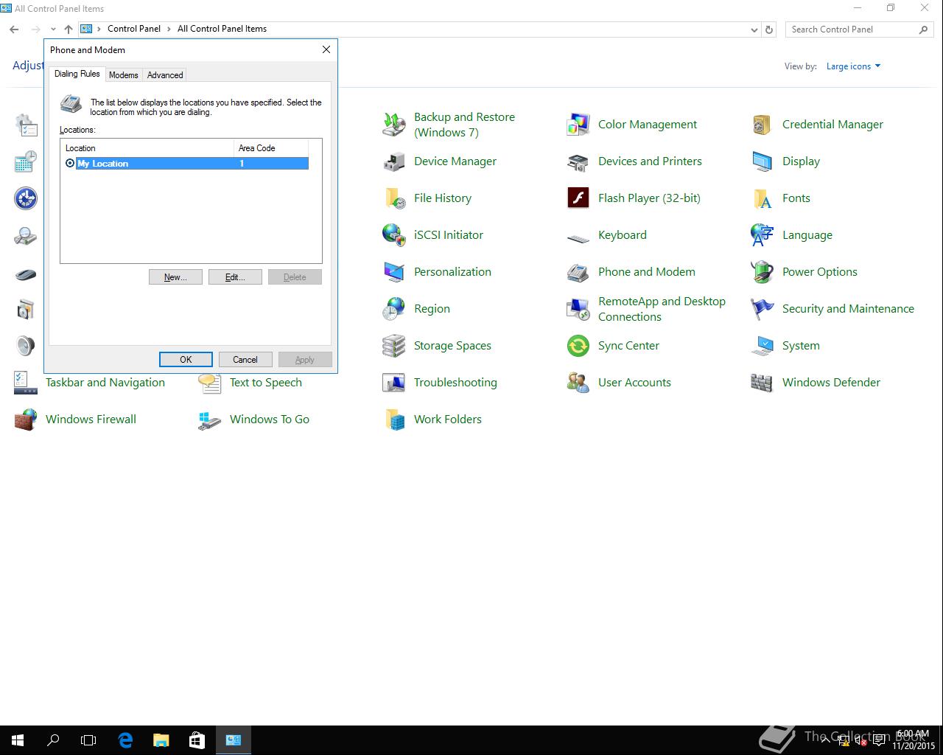Open File Explorer from taskbar
The width and height of the screenshot is (943, 755).
point(161,740)
